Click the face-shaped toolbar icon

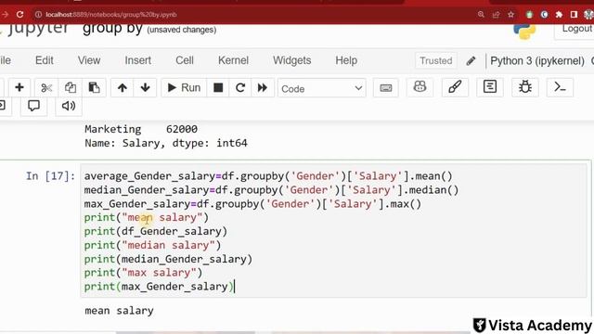[x=420, y=87]
